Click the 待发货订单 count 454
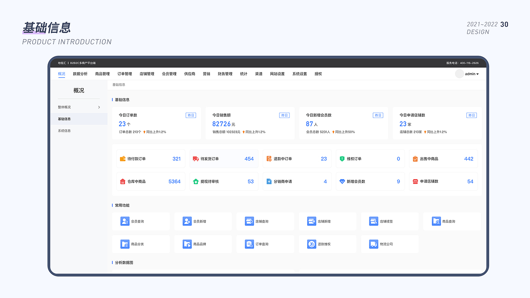Image resolution: width=530 pixels, height=298 pixels. pos(249,159)
